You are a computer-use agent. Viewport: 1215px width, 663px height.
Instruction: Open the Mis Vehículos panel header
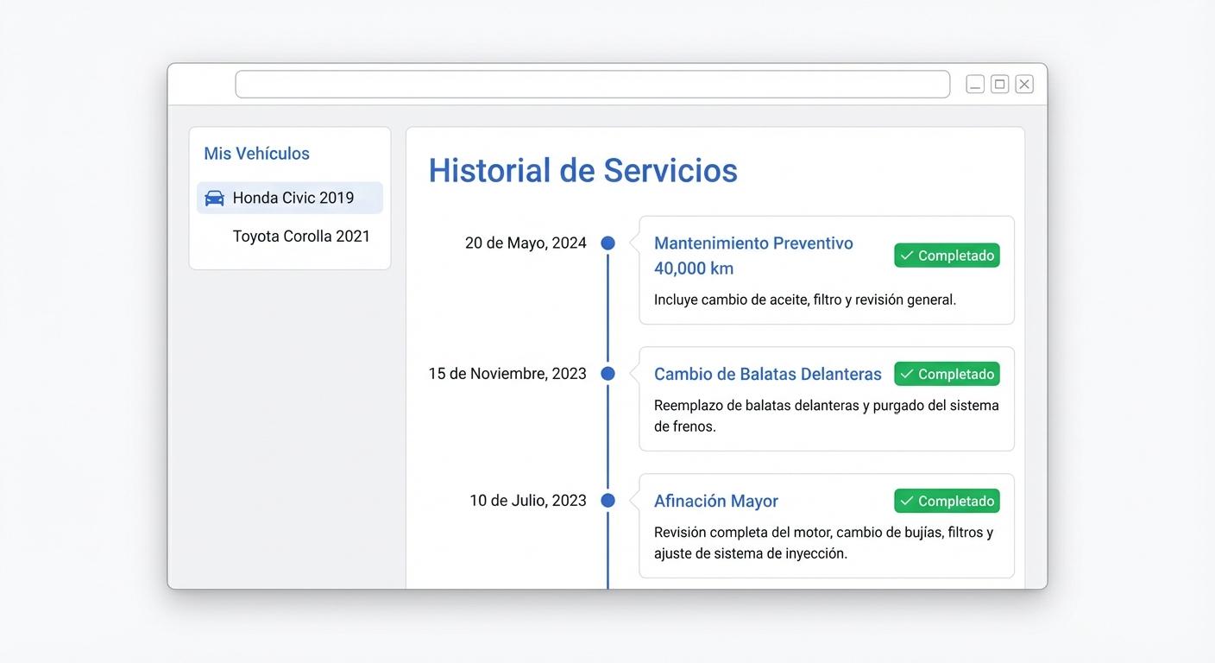256,153
